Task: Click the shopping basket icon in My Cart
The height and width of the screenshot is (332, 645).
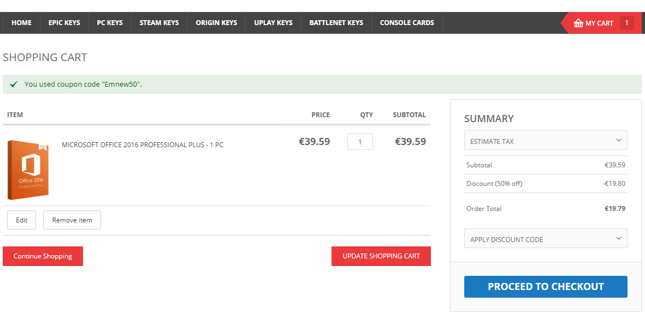Action: click(579, 23)
